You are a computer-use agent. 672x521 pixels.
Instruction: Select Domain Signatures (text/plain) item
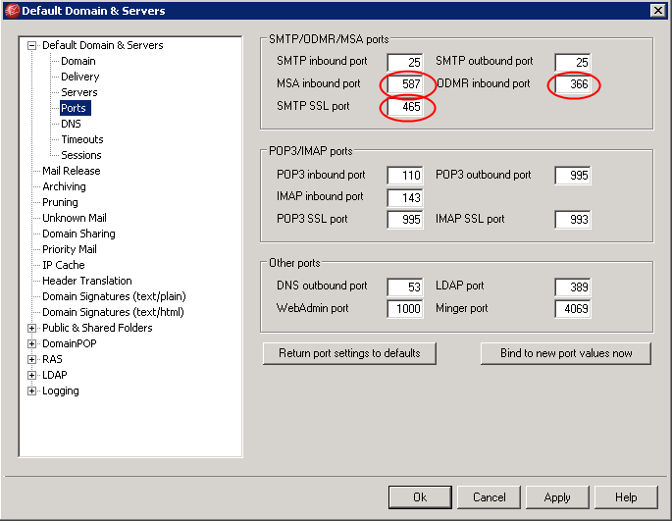(x=114, y=296)
